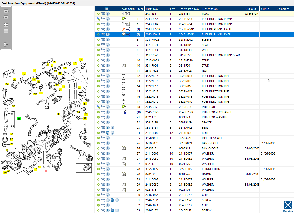This screenshot has width=294, height=213.
Task: Zoom in on the diagram with plus button
Action: (x=6, y=11)
